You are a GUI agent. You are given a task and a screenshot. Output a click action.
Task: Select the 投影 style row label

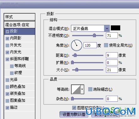click(14, 31)
